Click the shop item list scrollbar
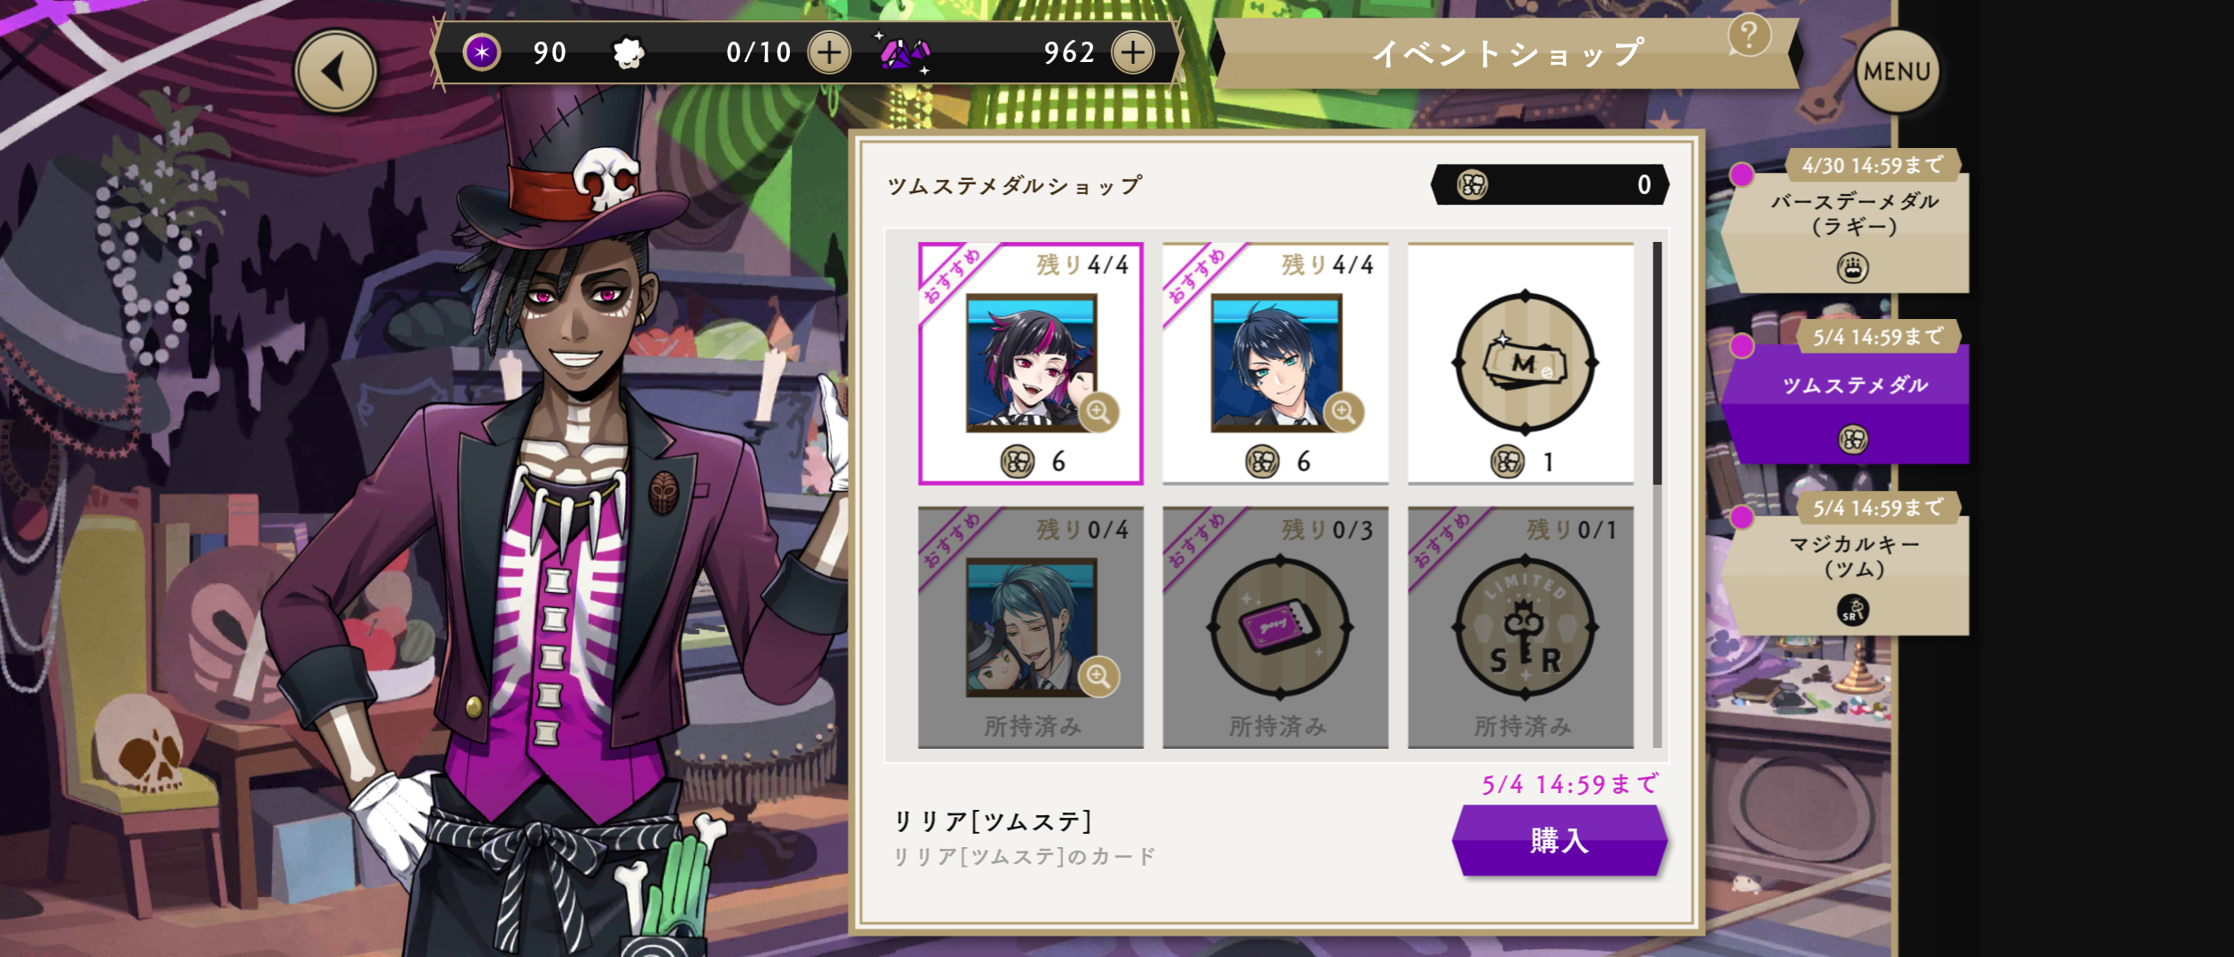Screen dimensions: 2234x957 [x=1657, y=494]
